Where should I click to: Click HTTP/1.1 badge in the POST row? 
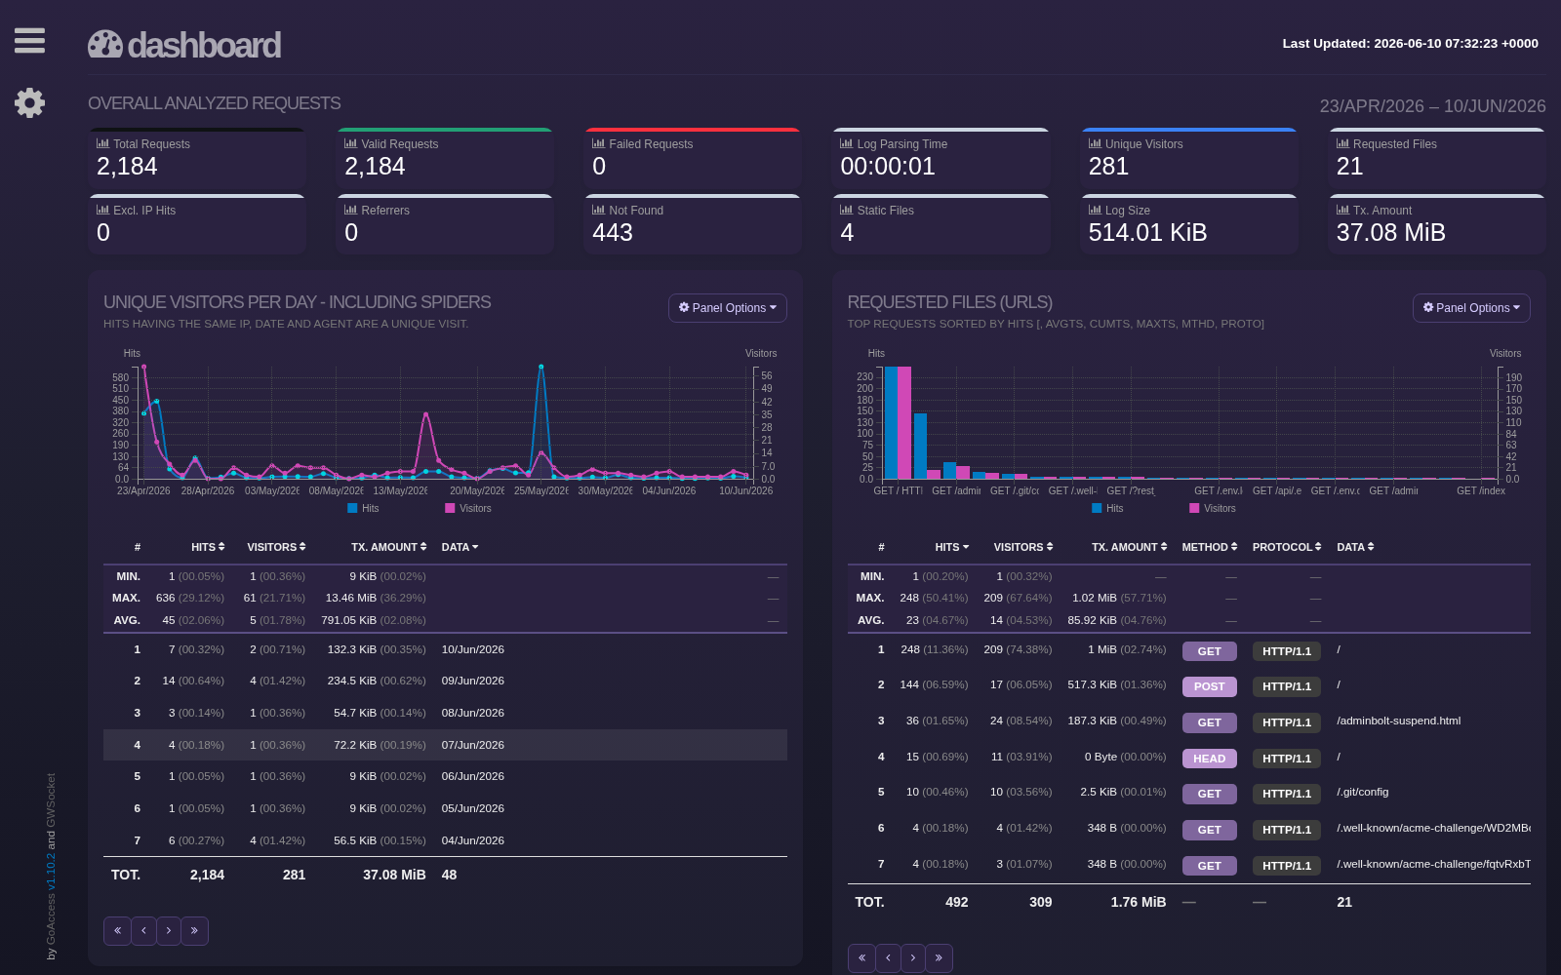pyautogui.click(x=1287, y=686)
